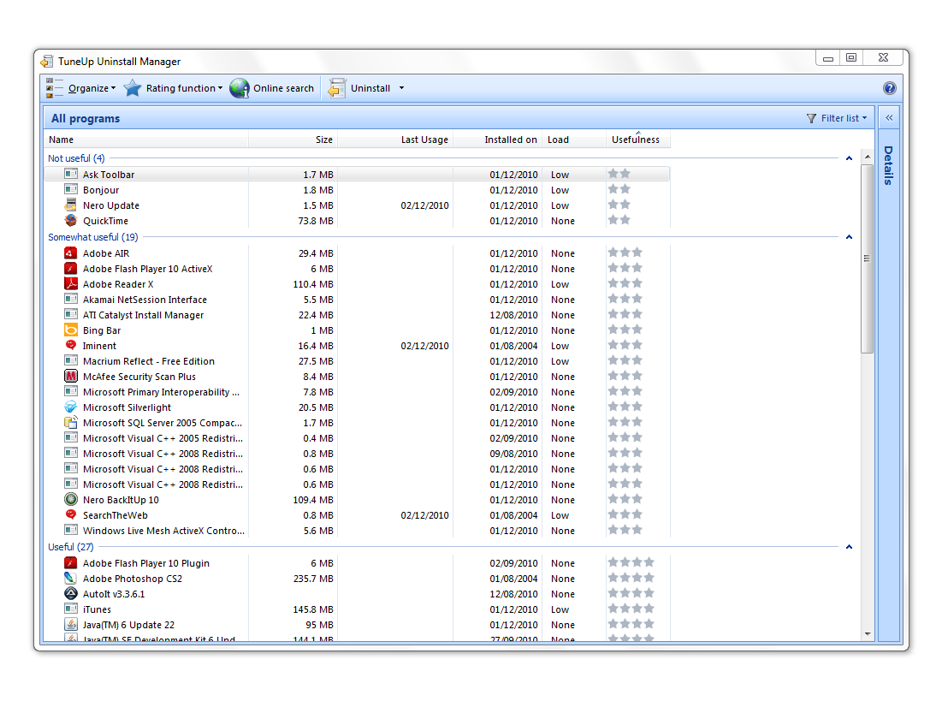Click the Online search globe icon
This screenshot has height=707, width=942.
pyautogui.click(x=239, y=88)
